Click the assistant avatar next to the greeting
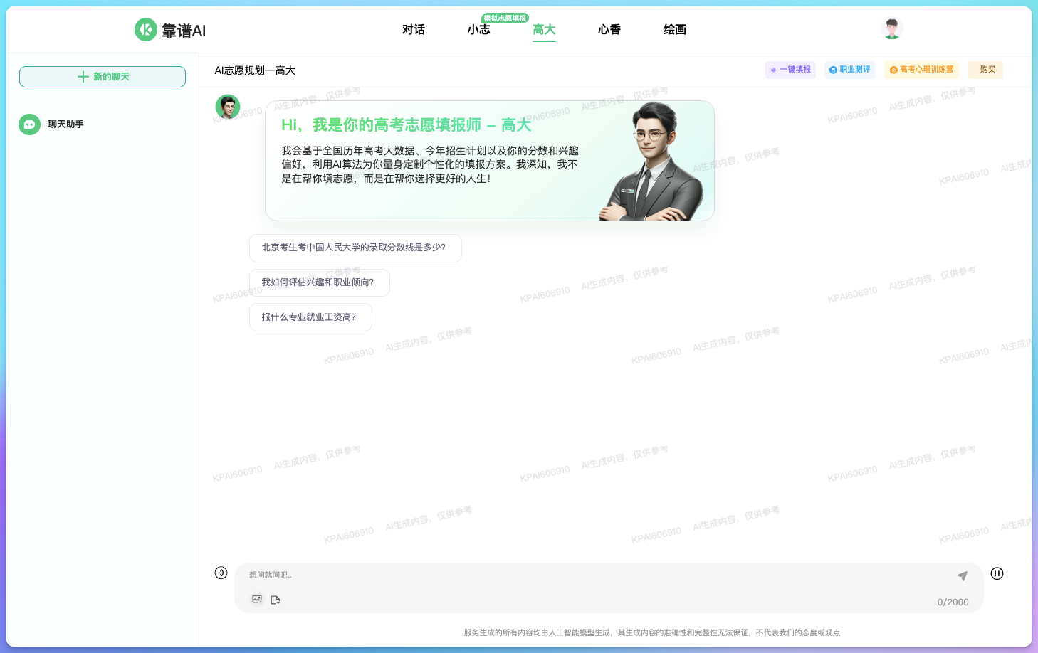This screenshot has width=1038, height=653. click(x=228, y=107)
